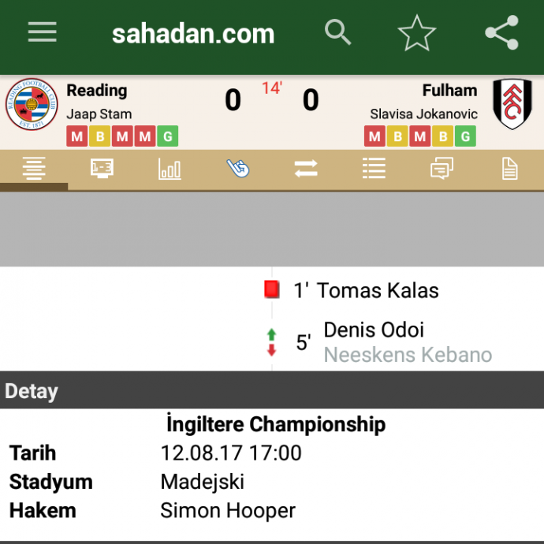The image size is (544, 544).
Task: Open the two-arrows swap tab
Action: tap(305, 169)
